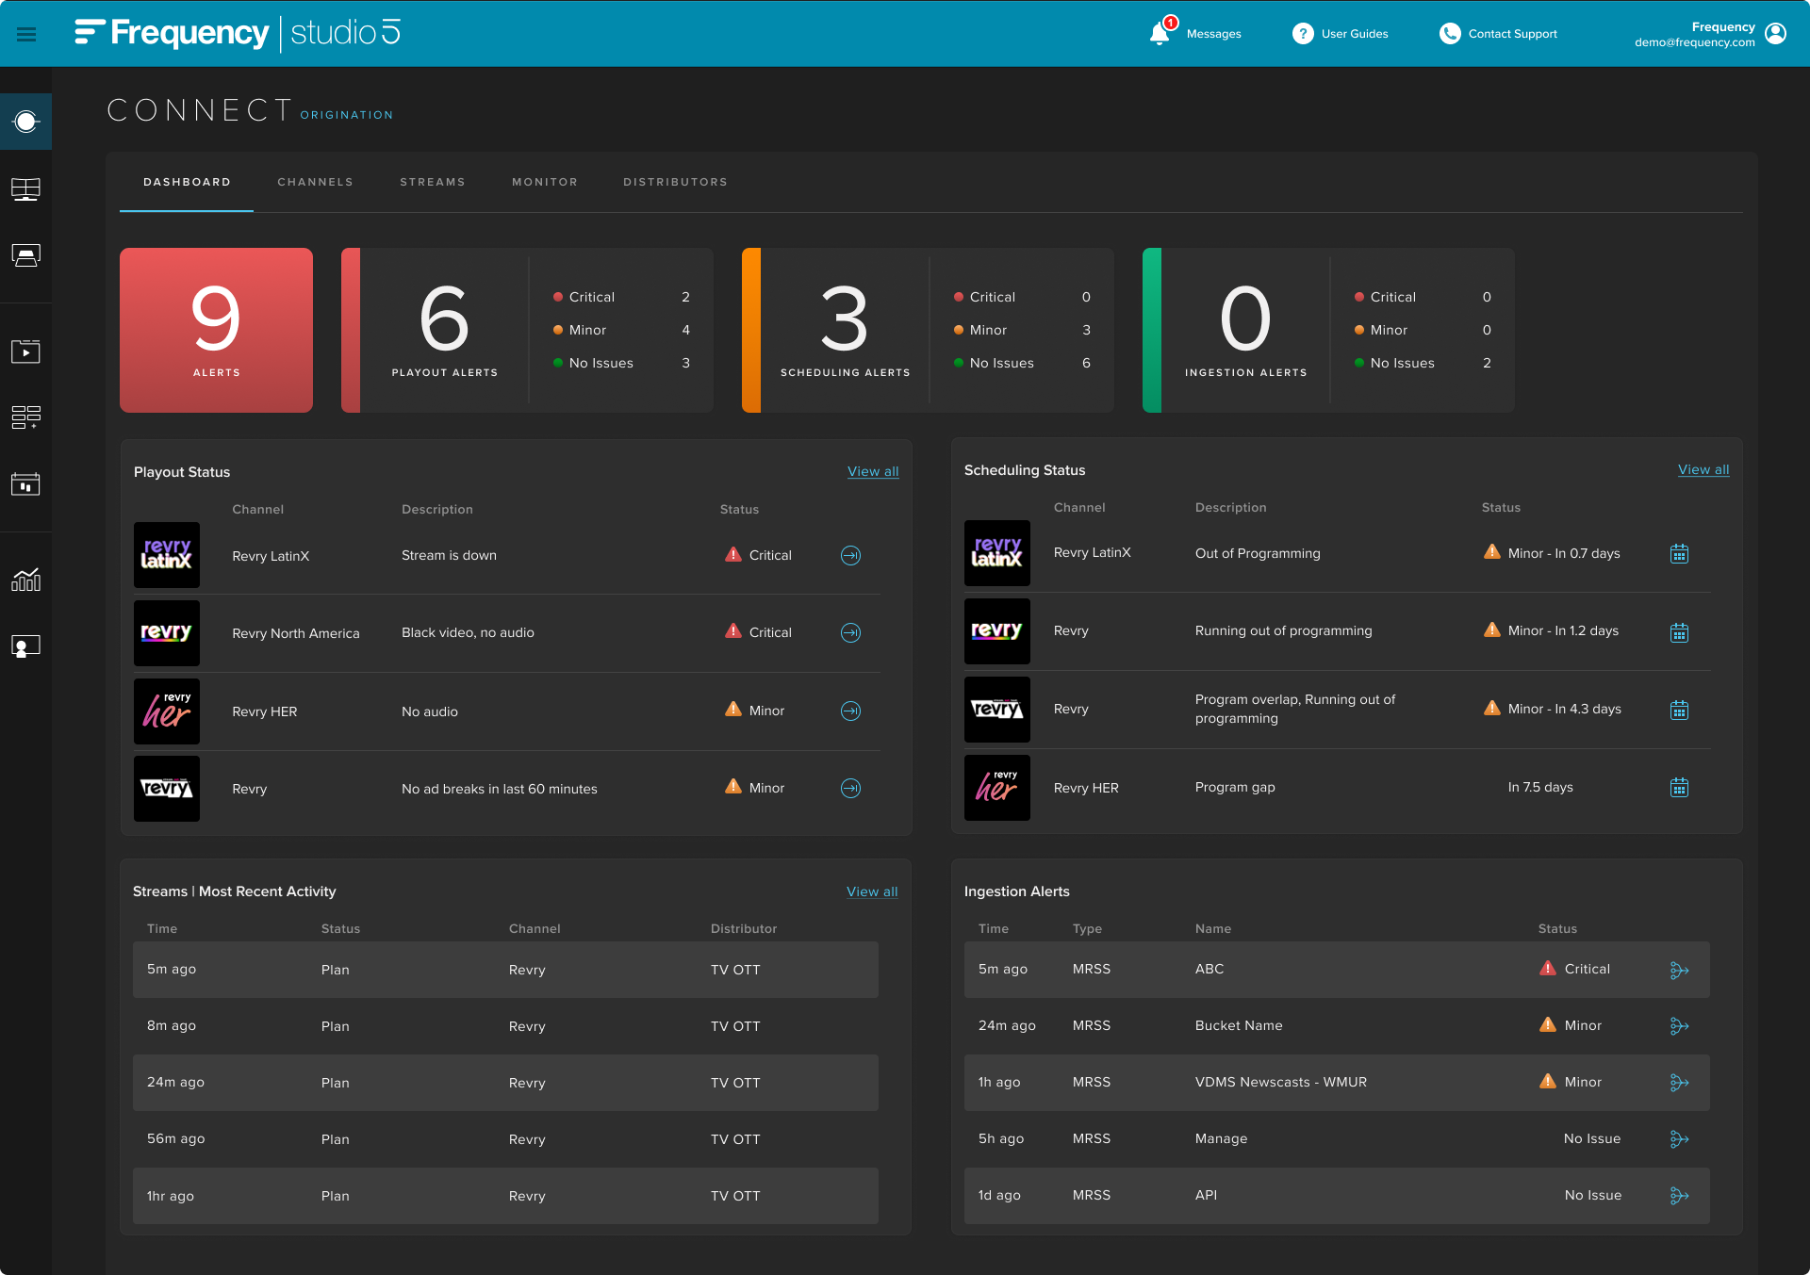
Task: Open the calendar schedule sidebar icon
Action: [26, 484]
